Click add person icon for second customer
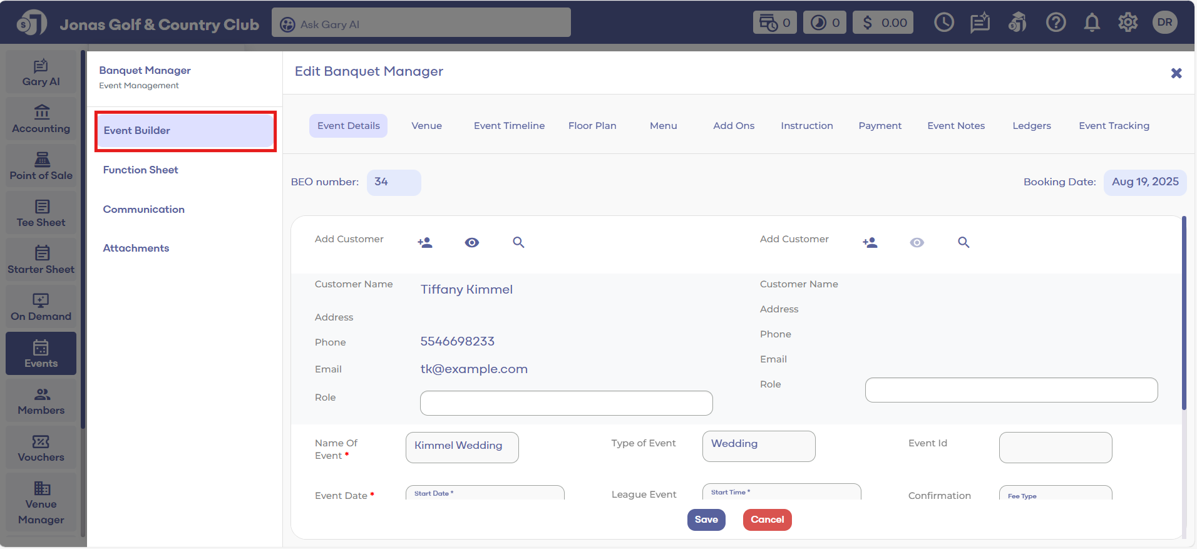Viewport: 1197px width, 549px height. (x=870, y=243)
